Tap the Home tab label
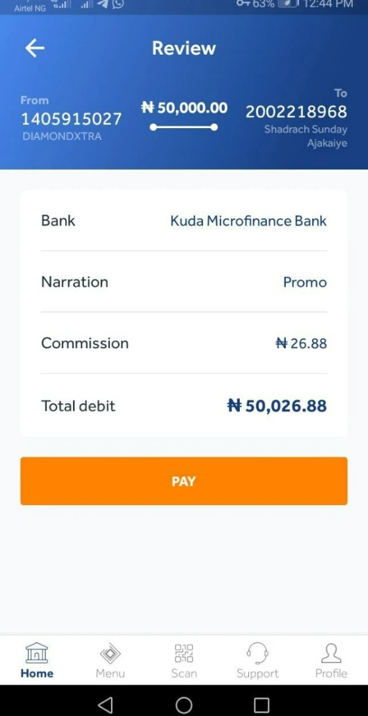 [x=37, y=673]
